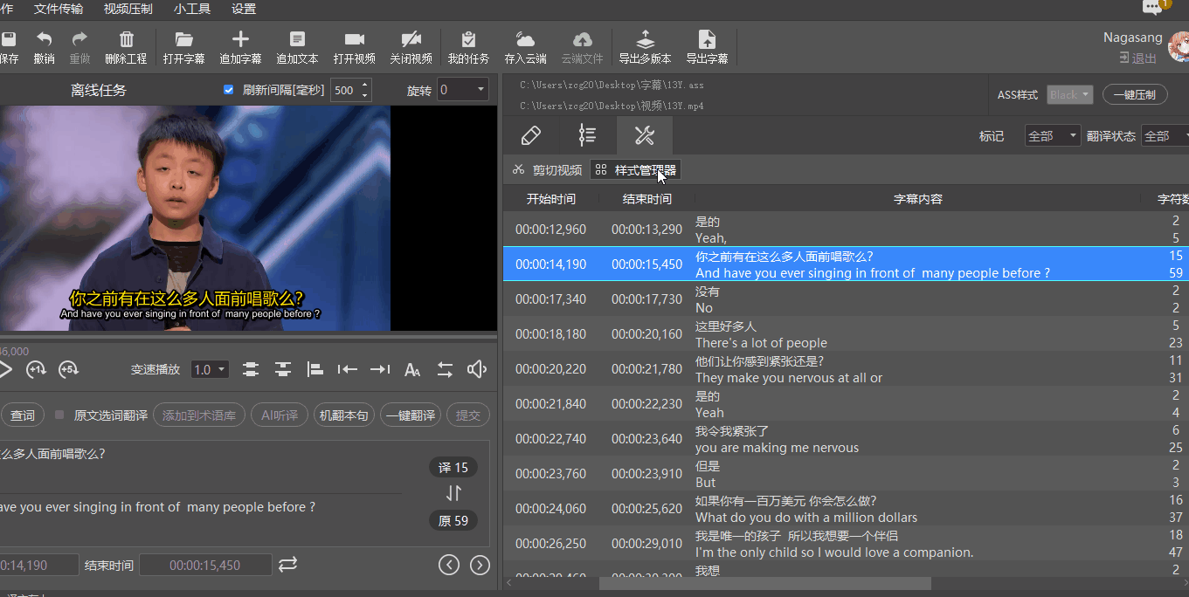Open the 旋转 rotation dropdown
The image size is (1189, 597).
(x=463, y=90)
